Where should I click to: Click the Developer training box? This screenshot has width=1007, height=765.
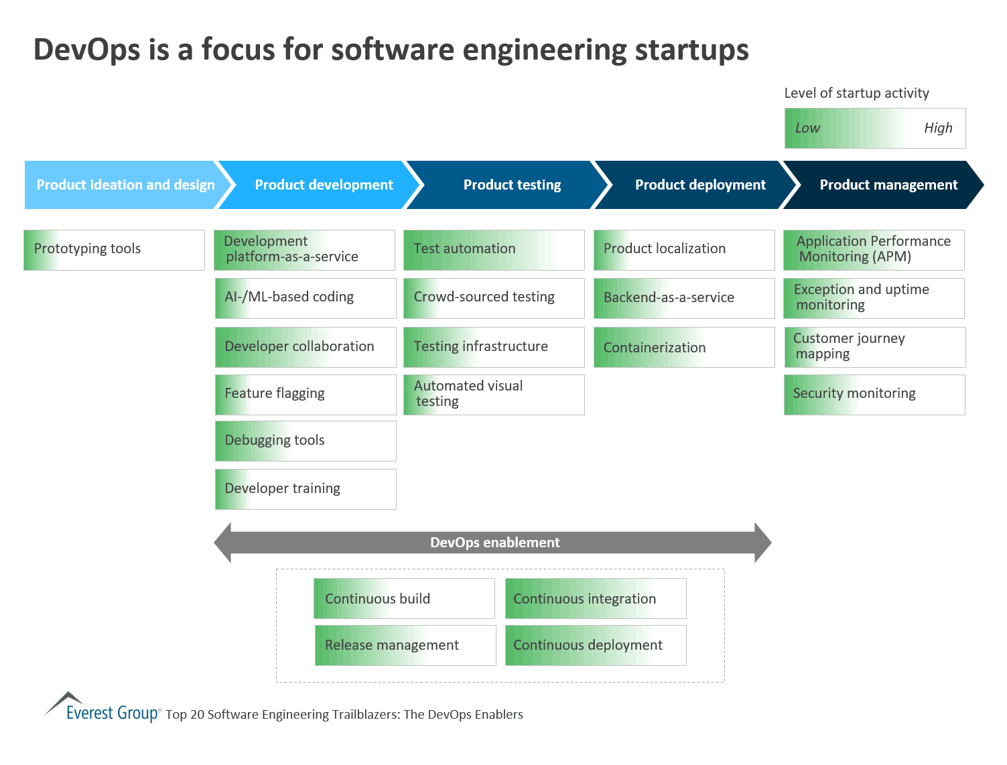pyautogui.click(x=306, y=489)
